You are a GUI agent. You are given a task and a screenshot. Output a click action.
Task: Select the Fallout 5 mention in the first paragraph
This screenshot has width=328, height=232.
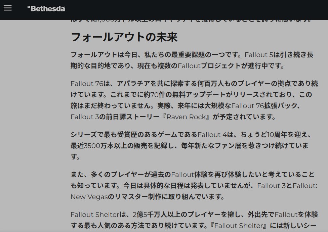259,55
